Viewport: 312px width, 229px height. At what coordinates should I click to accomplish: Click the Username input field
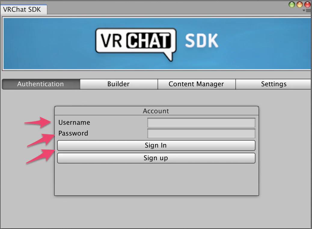point(201,123)
